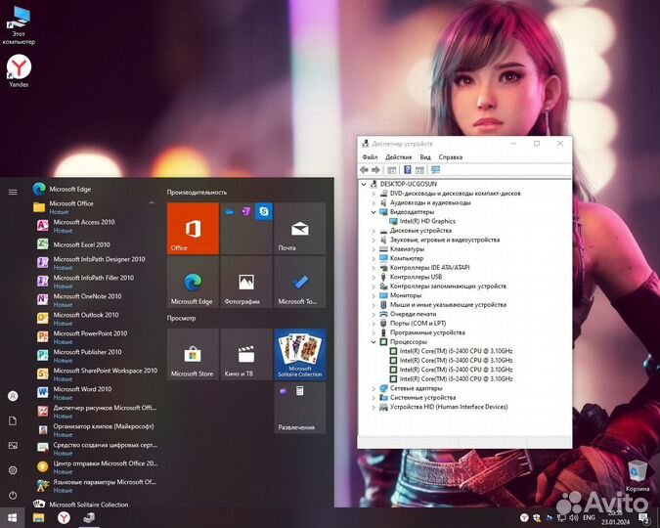Viewport: 660px width, 528px height.
Task: Click the ENG language indicator
Action: coord(589,517)
